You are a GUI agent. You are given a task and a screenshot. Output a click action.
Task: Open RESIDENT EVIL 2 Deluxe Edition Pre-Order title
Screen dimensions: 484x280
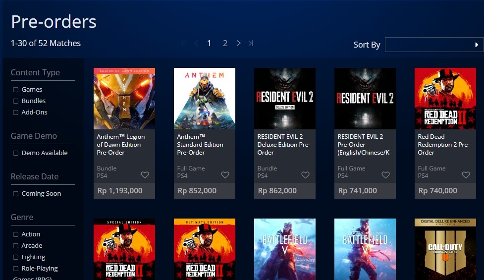coord(284,145)
